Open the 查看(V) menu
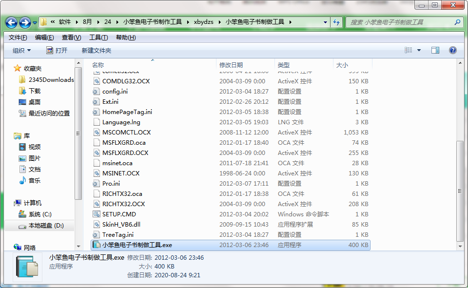 (x=71, y=38)
